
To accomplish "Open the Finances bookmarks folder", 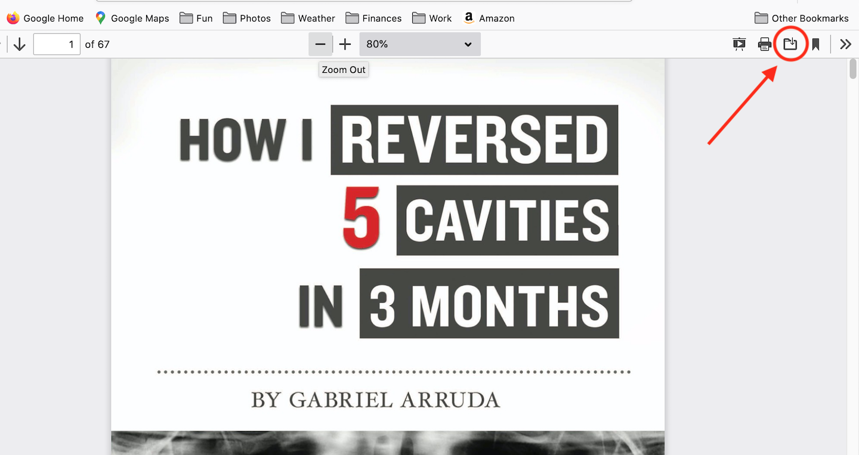I will coord(373,18).
